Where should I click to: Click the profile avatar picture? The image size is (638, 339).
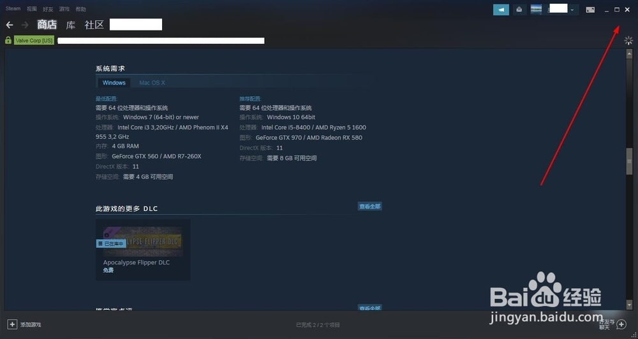(x=536, y=10)
